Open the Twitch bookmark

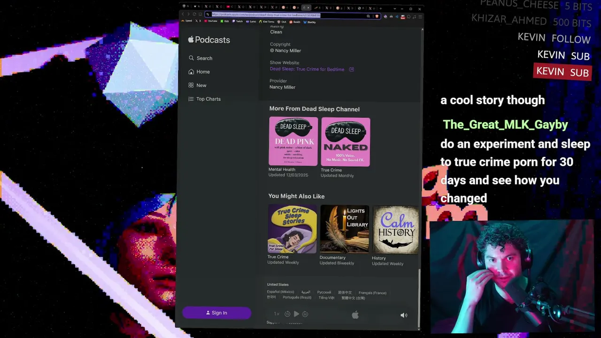click(238, 22)
